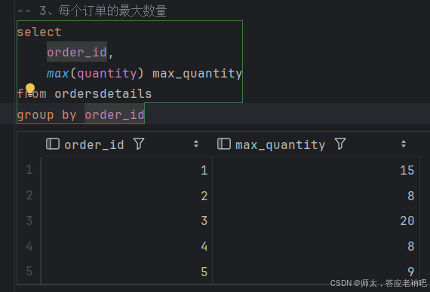Click the max_quantity alias in the query
Viewport: 430px width, 292px height.
(x=197, y=73)
